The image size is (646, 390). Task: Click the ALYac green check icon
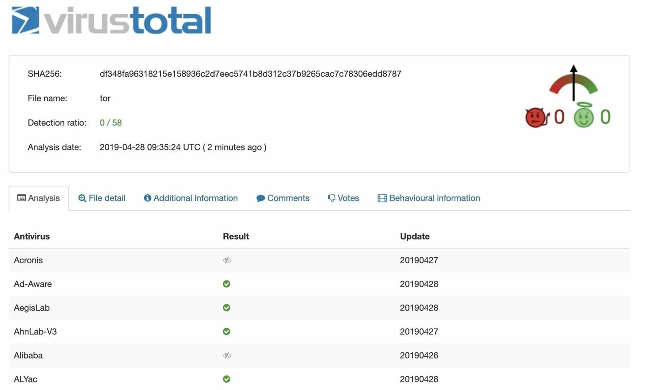(226, 379)
